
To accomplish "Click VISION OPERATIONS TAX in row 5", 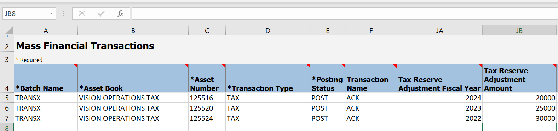I will point(133,98).
